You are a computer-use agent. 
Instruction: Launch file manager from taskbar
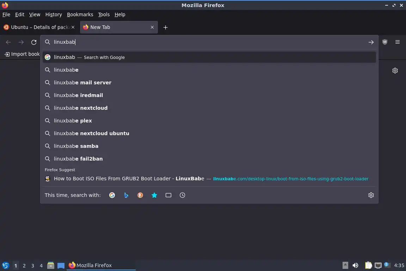51,265
